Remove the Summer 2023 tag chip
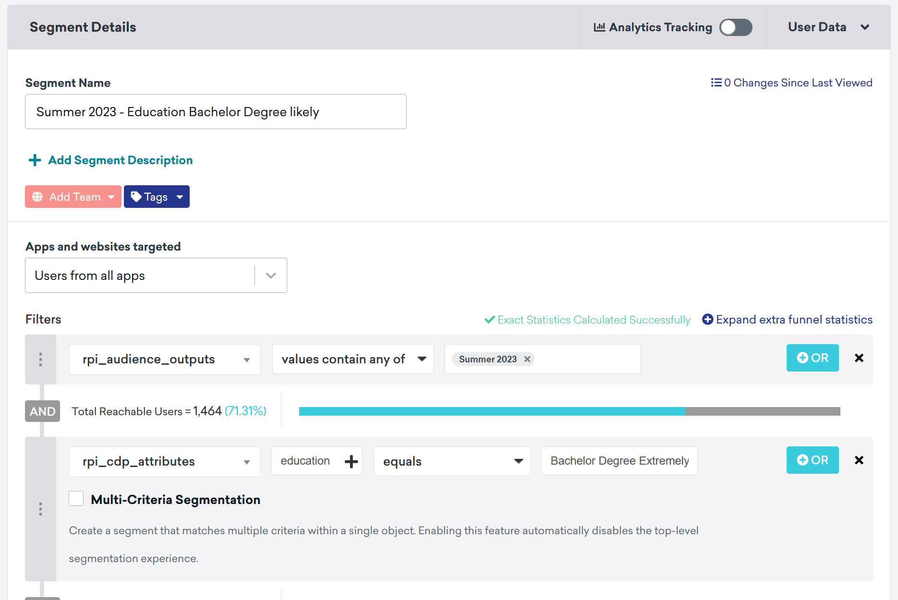Image resolution: width=898 pixels, height=600 pixels. point(527,359)
